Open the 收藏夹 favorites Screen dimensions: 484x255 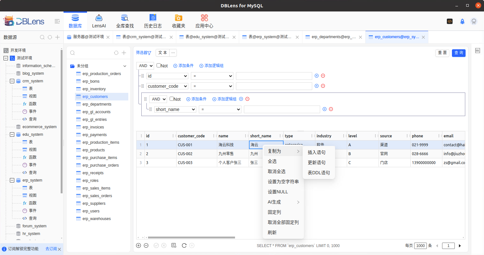(178, 21)
